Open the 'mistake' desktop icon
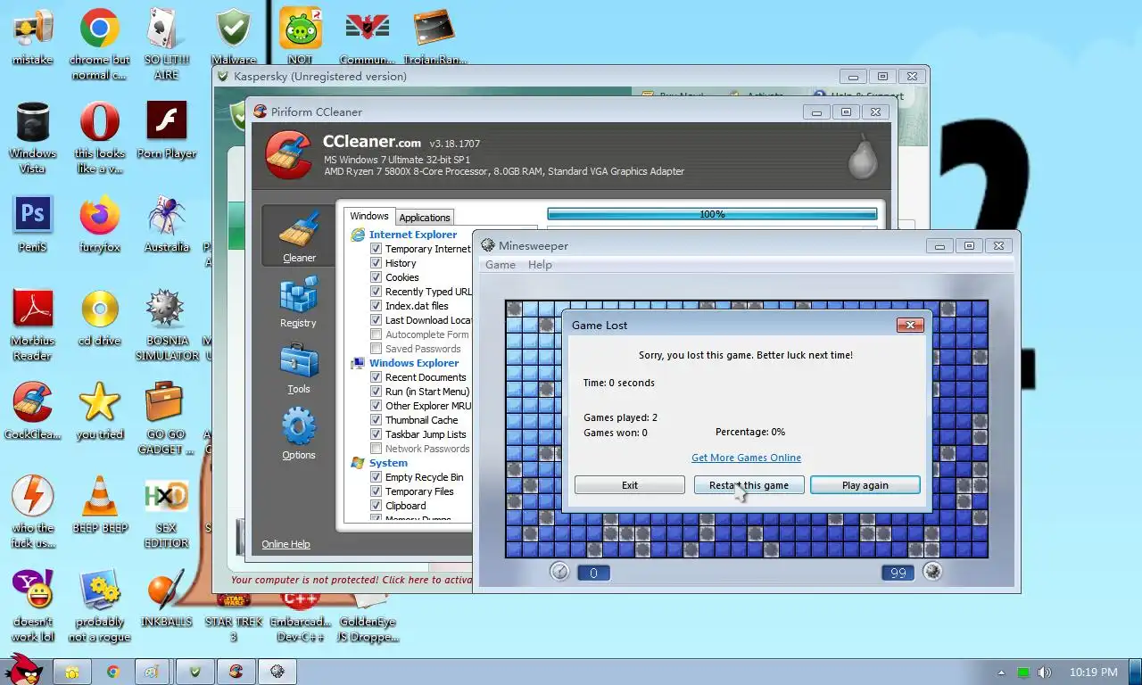The height and width of the screenshot is (685, 1142). (x=33, y=37)
